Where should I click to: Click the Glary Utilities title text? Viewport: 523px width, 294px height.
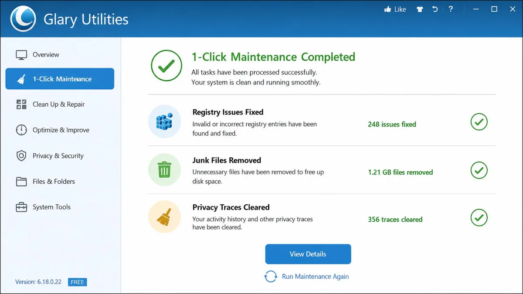coord(86,20)
